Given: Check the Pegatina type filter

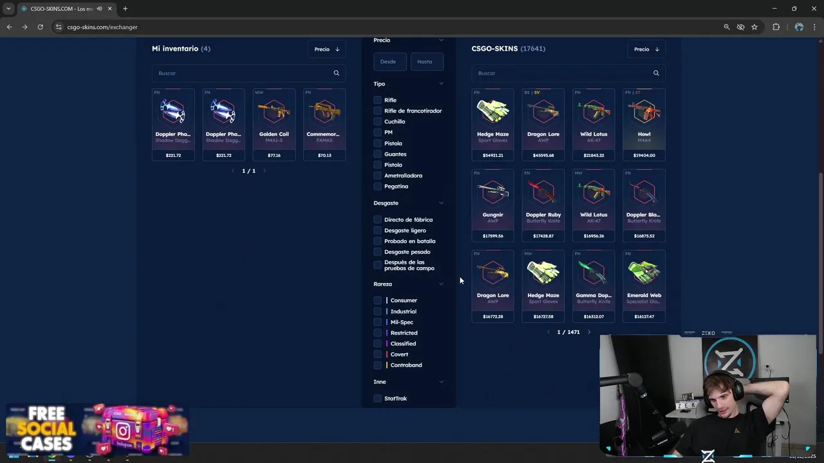Looking at the screenshot, I should (x=378, y=186).
